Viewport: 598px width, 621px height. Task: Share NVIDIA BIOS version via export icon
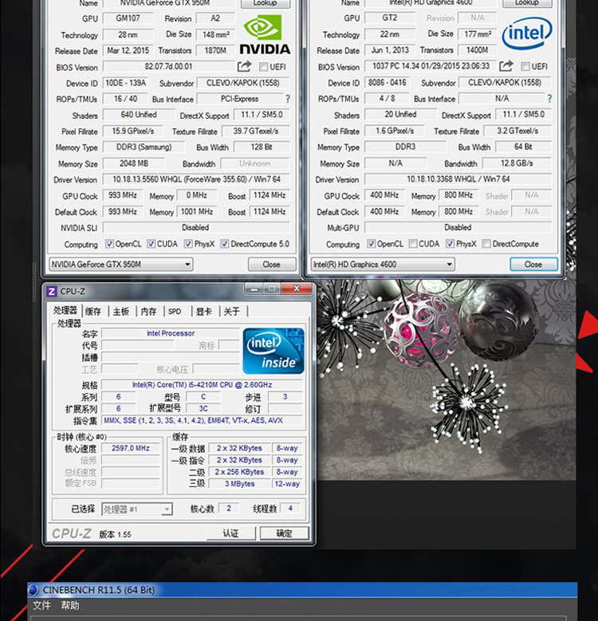click(x=244, y=66)
